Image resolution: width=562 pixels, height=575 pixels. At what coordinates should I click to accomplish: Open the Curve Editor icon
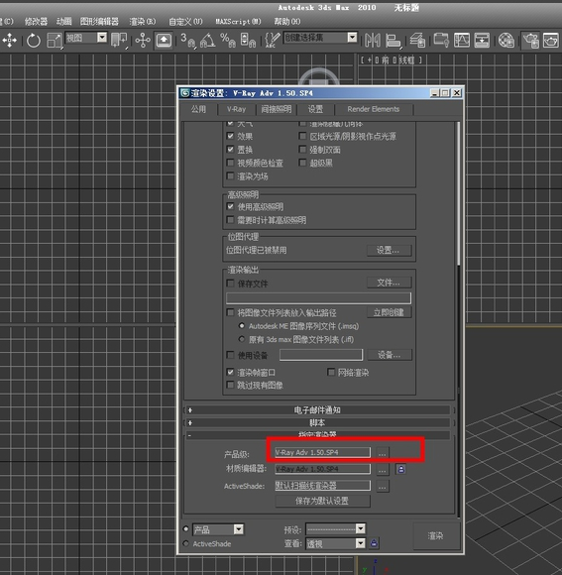pos(462,40)
